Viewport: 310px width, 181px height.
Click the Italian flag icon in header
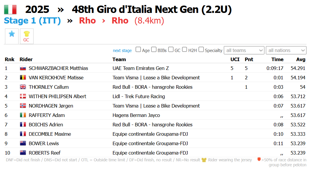(10, 10)
